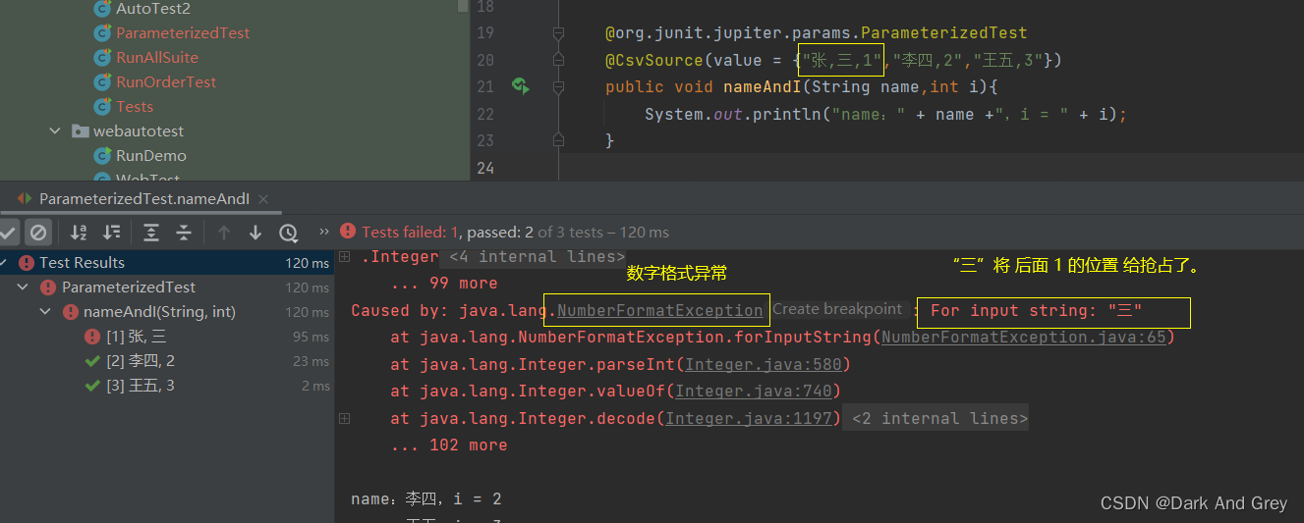Collapse nameAndI(String, int) test node
Image resolution: width=1304 pixels, height=523 pixels.
[x=45, y=312]
